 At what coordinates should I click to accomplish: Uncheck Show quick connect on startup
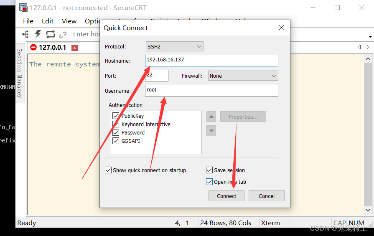click(108, 170)
